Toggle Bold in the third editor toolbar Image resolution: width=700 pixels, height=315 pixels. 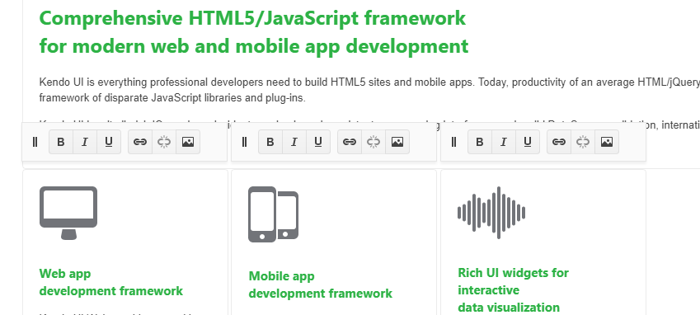click(x=480, y=142)
